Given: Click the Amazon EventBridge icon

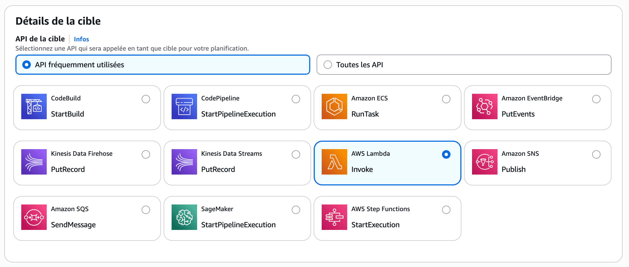Looking at the screenshot, I should coord(485,106).
